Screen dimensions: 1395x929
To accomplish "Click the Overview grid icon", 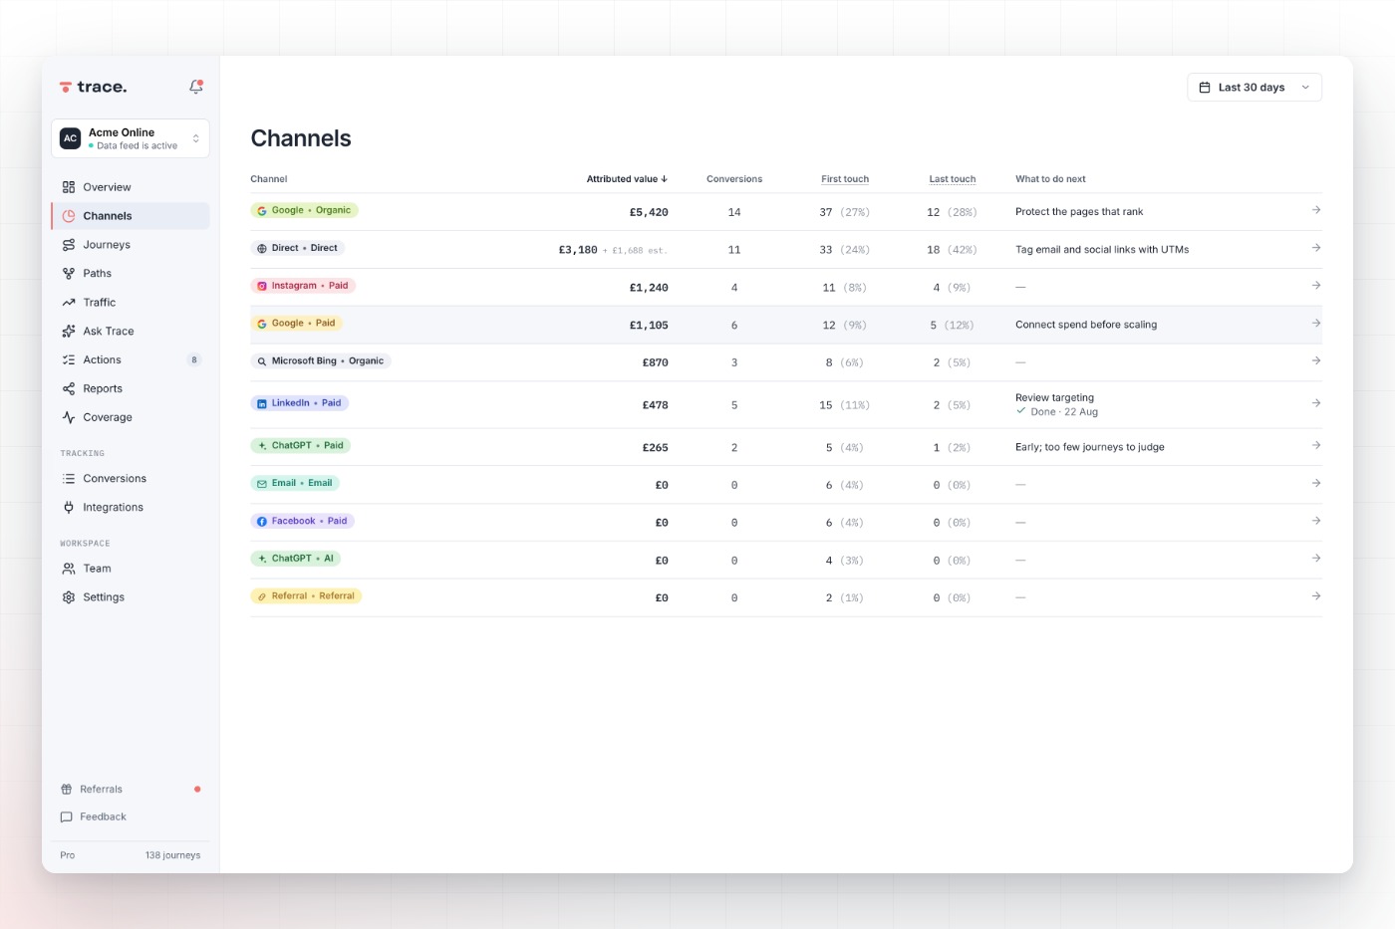I will click(69, 187).
